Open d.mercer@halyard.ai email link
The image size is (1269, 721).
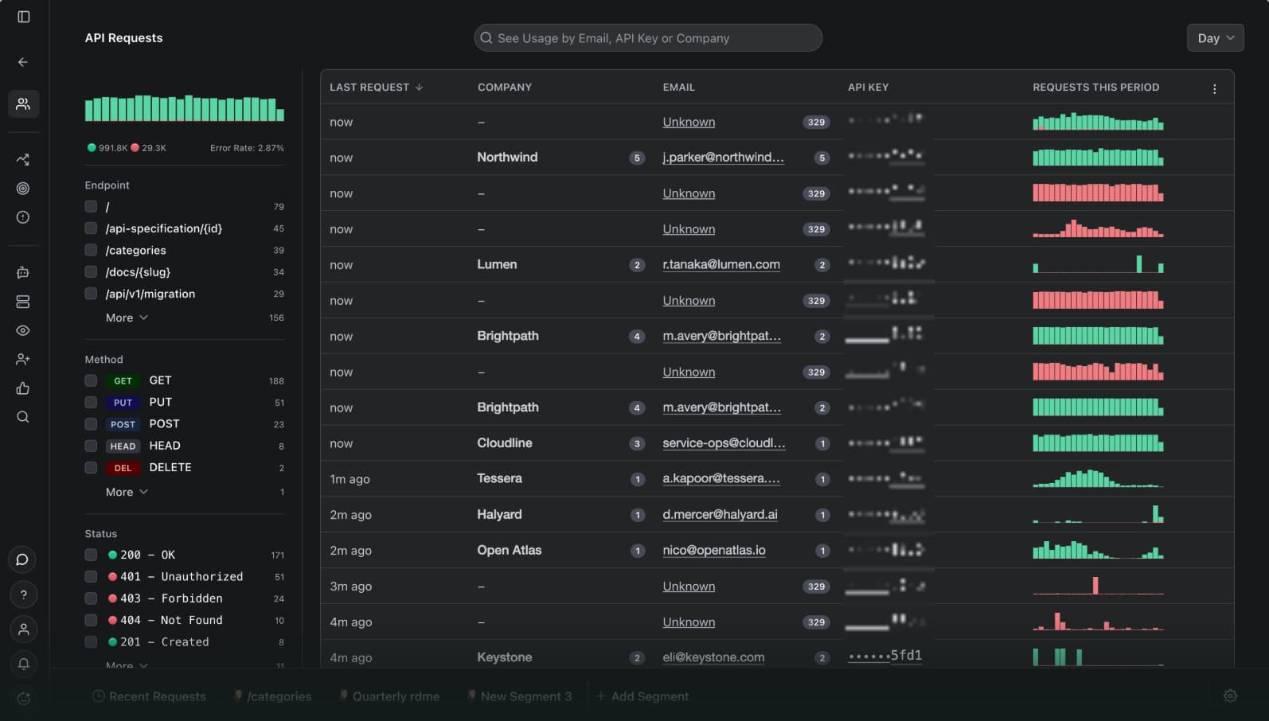click(720, 514)
